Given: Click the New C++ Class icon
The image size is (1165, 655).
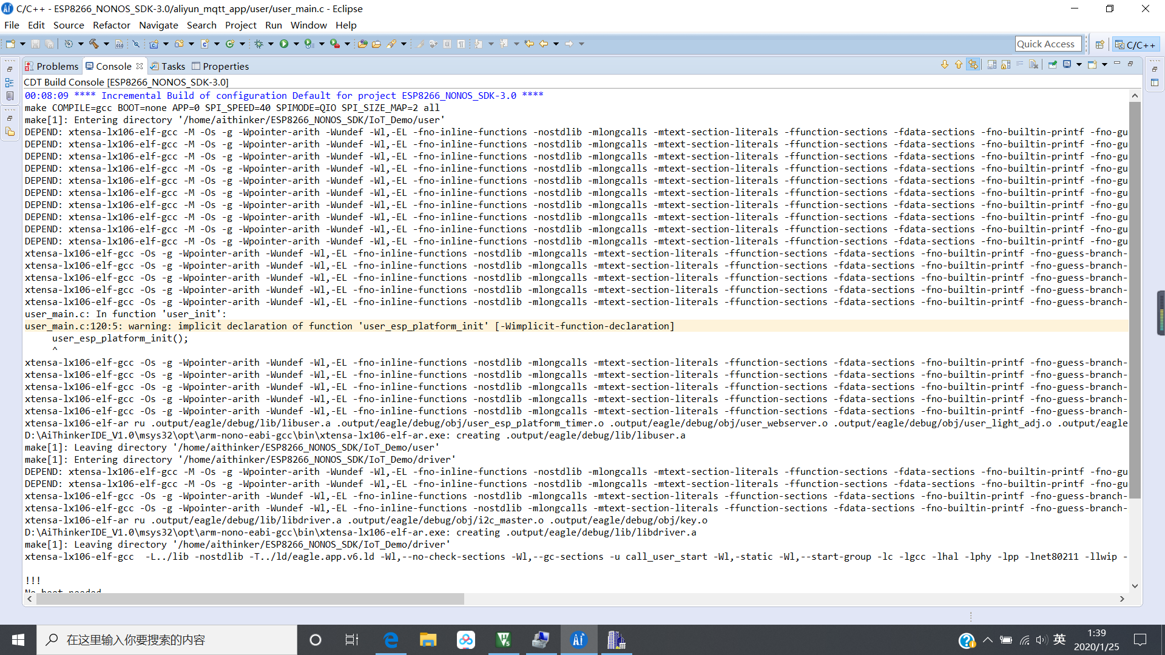Looking at the screenshot, I should point(230,44).
